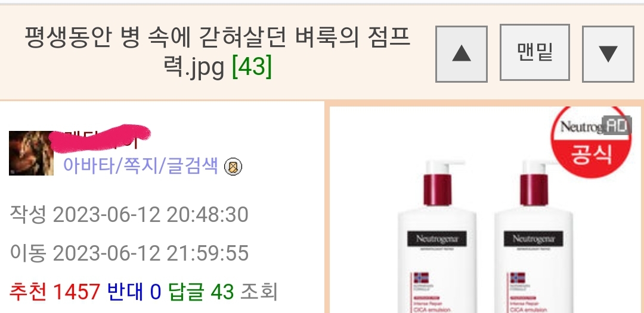Select the left Neutrogena bottle image
The image size is (644, 313).
[x=438, y=236]
